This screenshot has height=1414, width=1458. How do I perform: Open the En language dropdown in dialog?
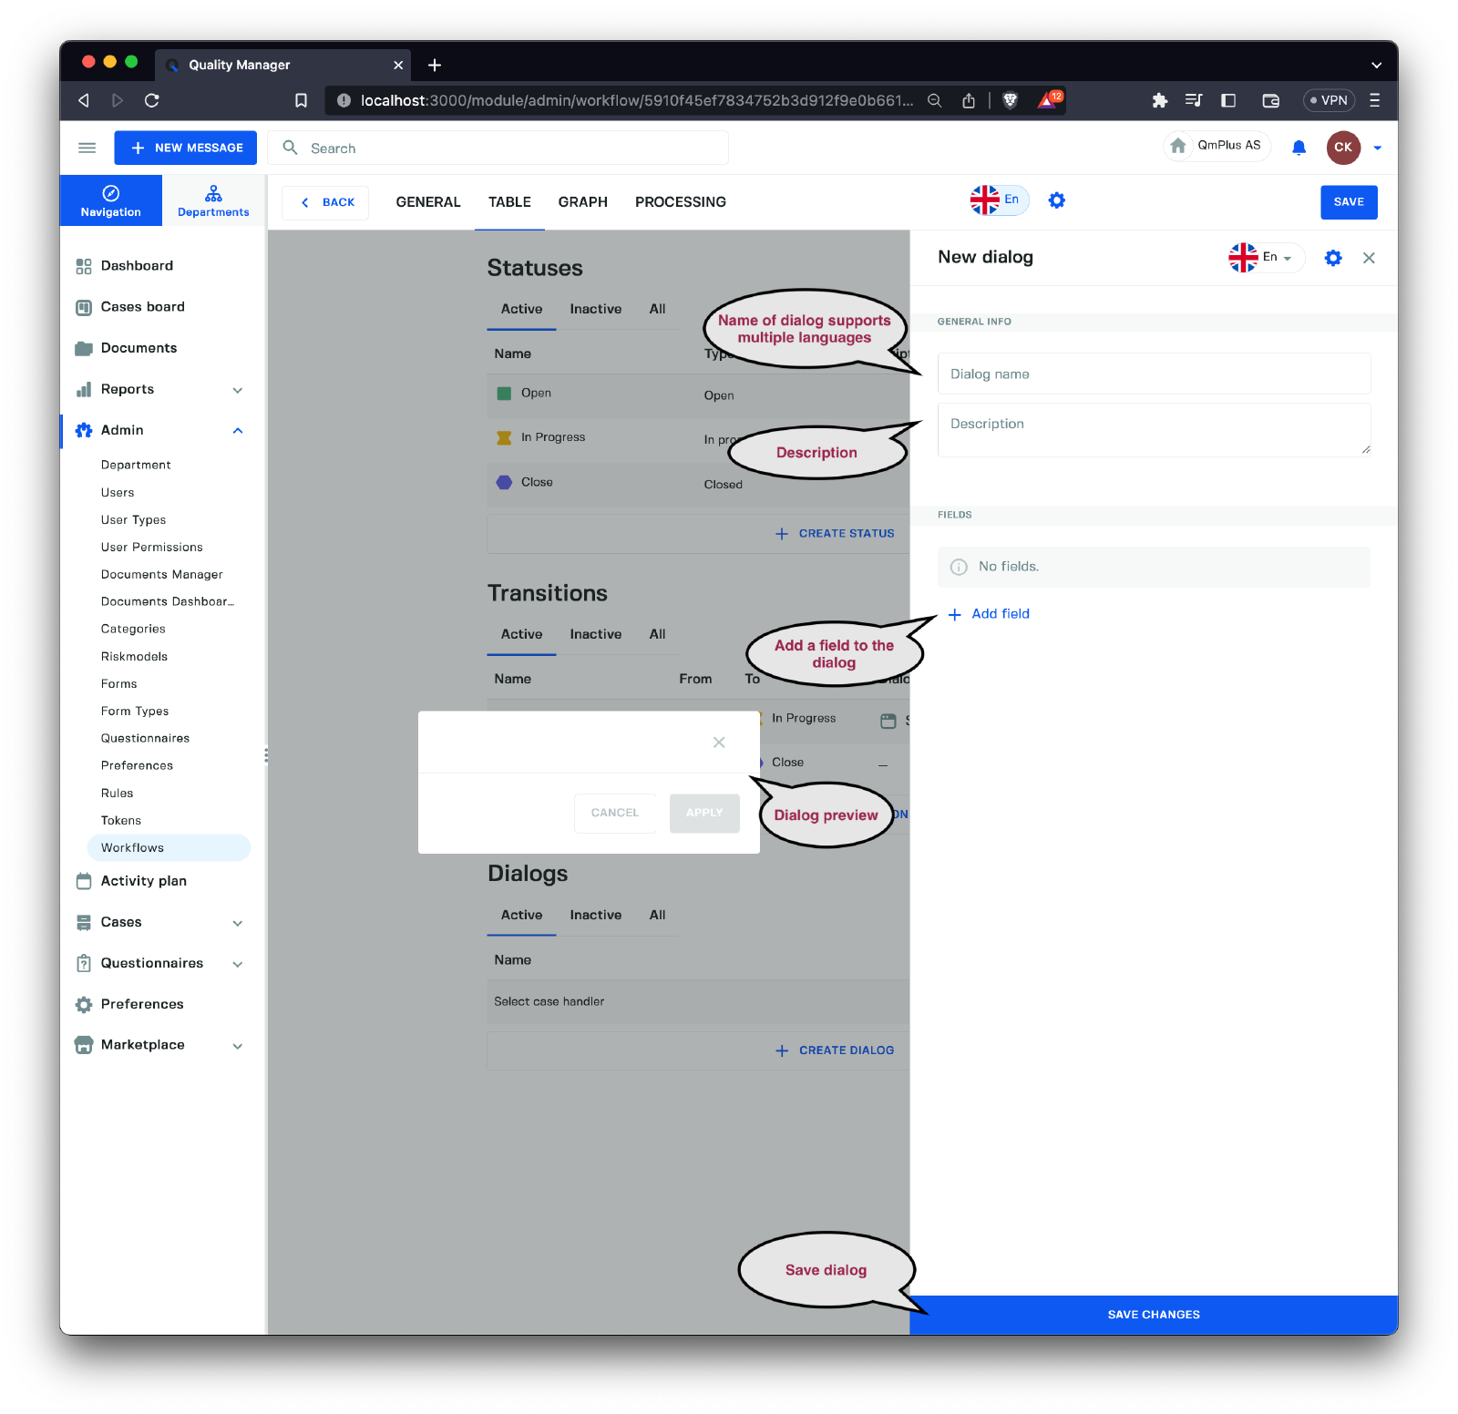pos(1266,258)
